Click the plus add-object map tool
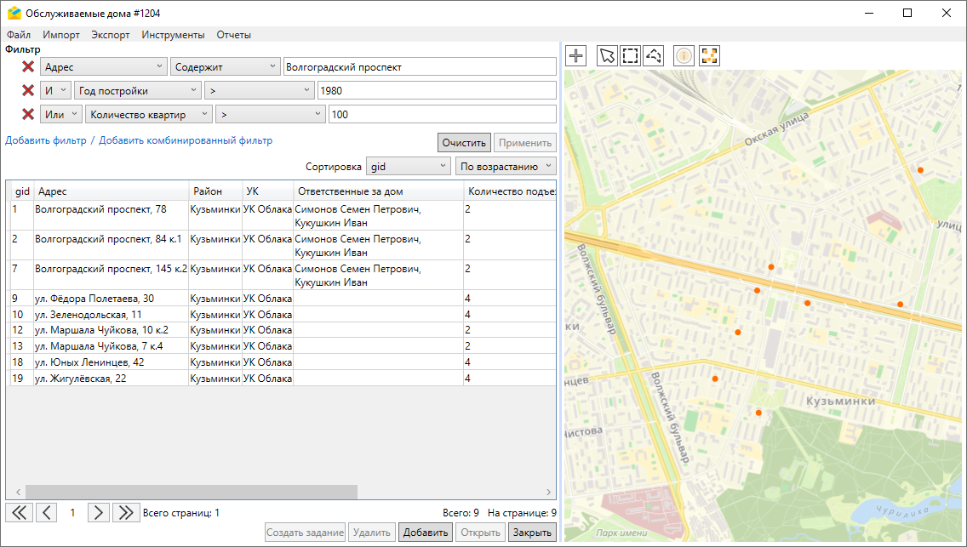 click(x=576, y=56)
